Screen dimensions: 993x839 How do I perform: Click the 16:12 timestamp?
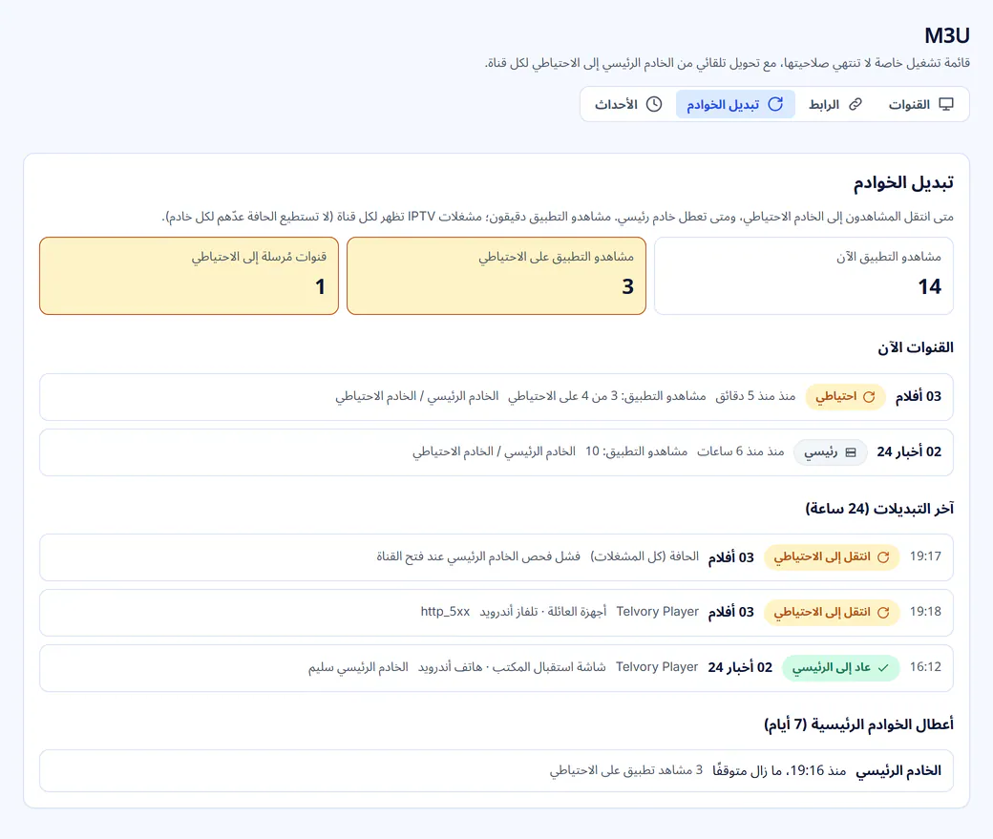(x=926, y=667)
